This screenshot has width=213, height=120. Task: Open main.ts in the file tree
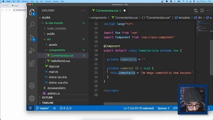tap(63, 72)
